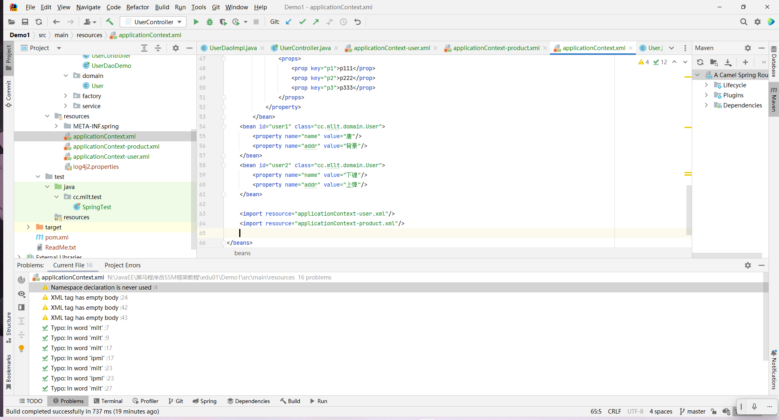Click intention bulb in Problems sidebar
This screenshot has height=420, width=779.
[21, 348]
